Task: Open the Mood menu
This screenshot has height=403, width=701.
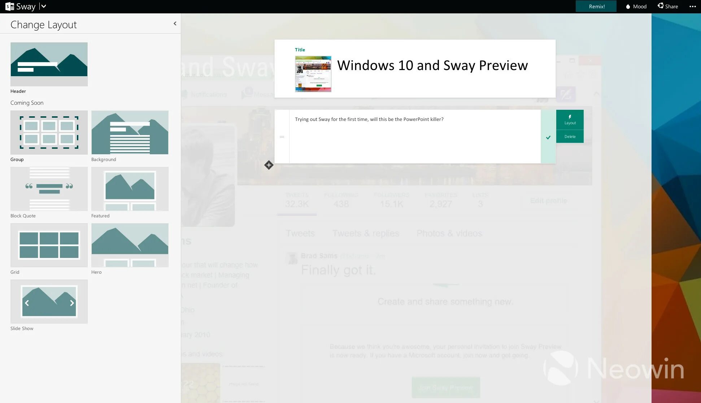Action: coord(636,6)
